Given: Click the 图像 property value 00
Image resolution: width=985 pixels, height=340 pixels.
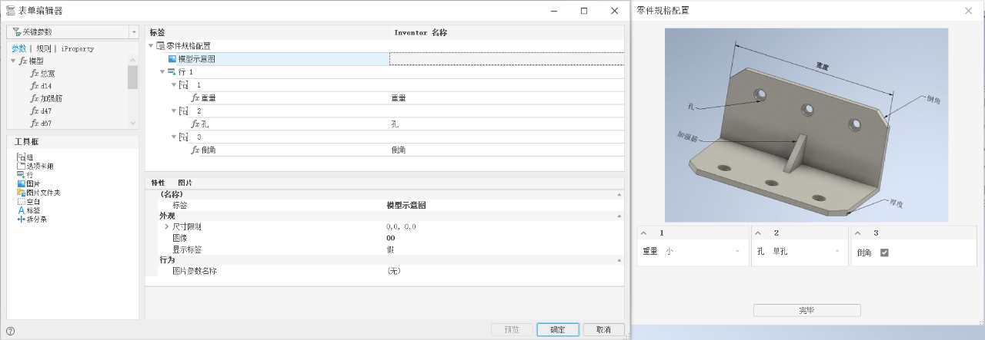Looking at the screenshot, I should click(391, 239).
